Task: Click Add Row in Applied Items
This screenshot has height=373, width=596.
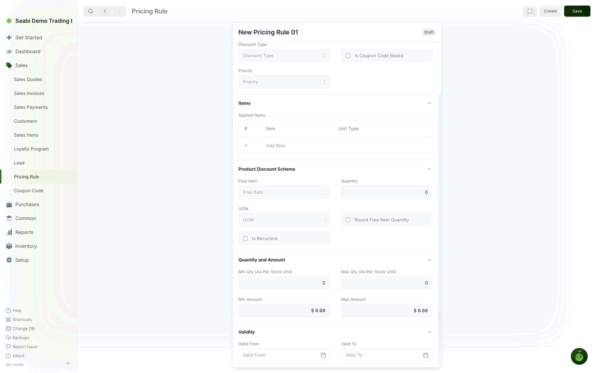Action: [x=275, y=146]
